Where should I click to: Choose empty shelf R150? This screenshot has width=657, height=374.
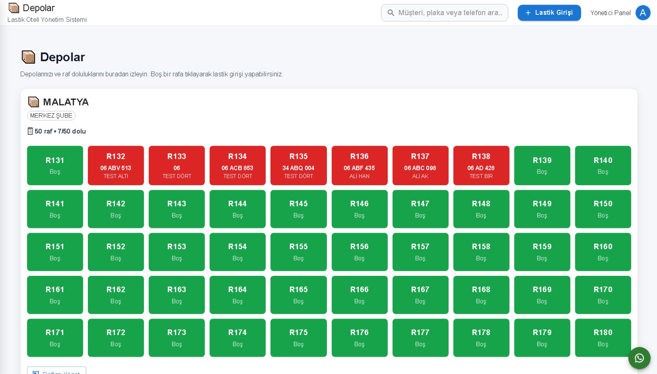pyautogui.click(x=603, y=209)
